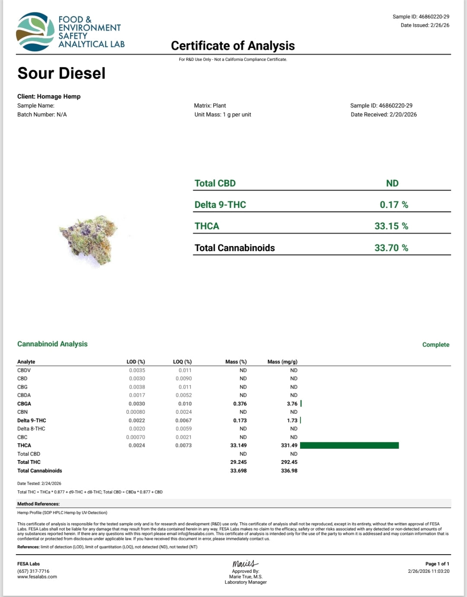Screen dimensions: 467x597
Task: Click the FESA lab logo icon
Action: click(x=35, y=32)
